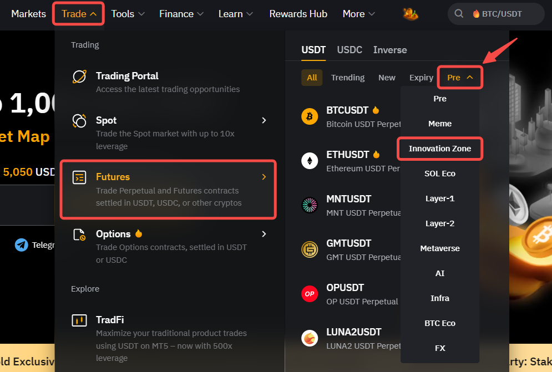Switch to the USDC tab
The width and height of the screenshot is (552, 372).
350,50
